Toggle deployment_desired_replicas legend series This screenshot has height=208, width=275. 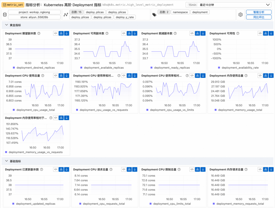[34, 68]
